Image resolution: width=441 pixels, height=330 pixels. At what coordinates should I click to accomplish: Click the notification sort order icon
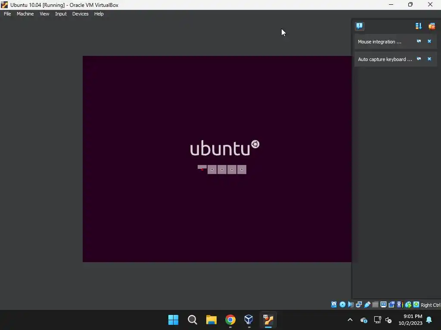[x=419, y=26]
